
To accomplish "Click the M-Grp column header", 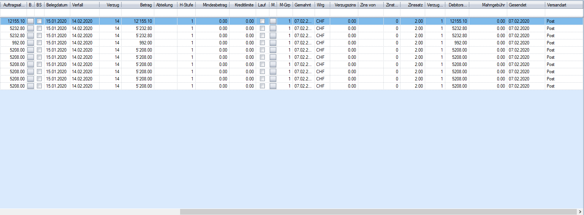I will 285,5.
